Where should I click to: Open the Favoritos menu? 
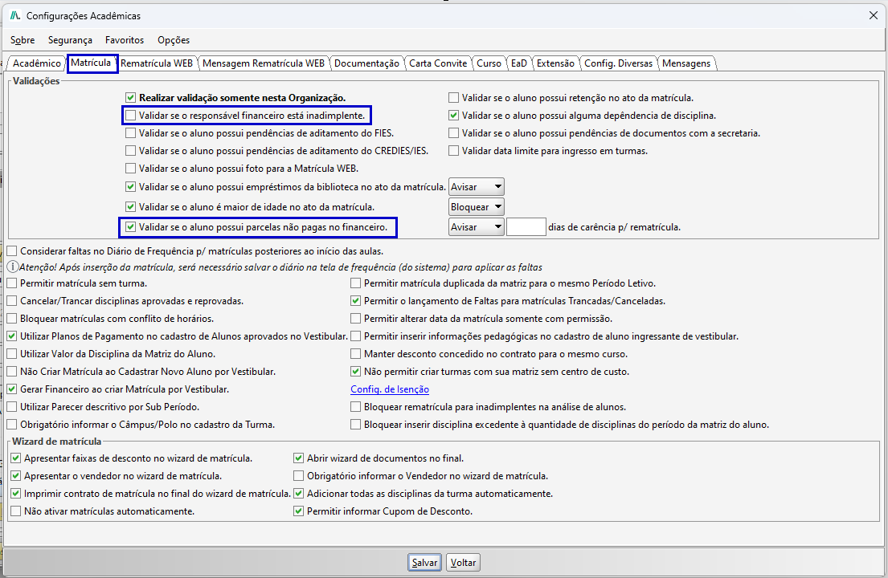point(125,40)
